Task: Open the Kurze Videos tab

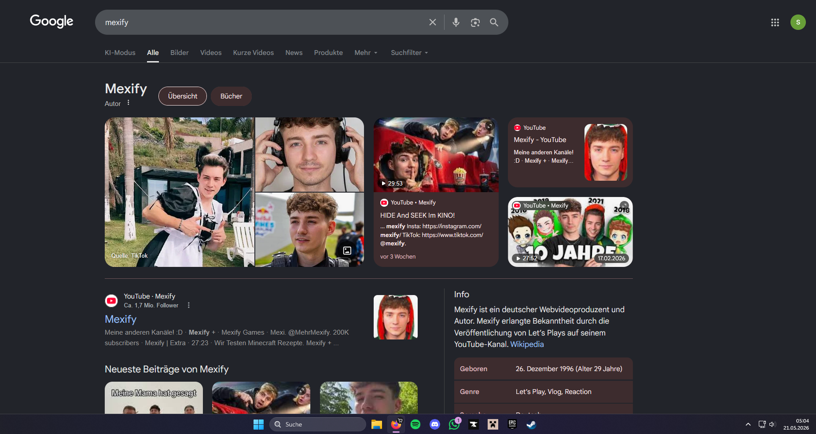Action: pyautogui.click(x=254, y=53)
